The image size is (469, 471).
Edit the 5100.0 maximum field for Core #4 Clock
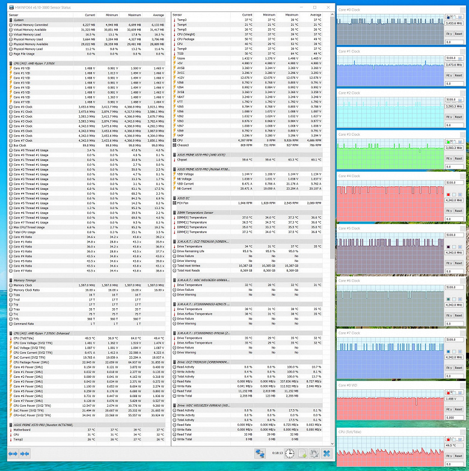(454, 183)
